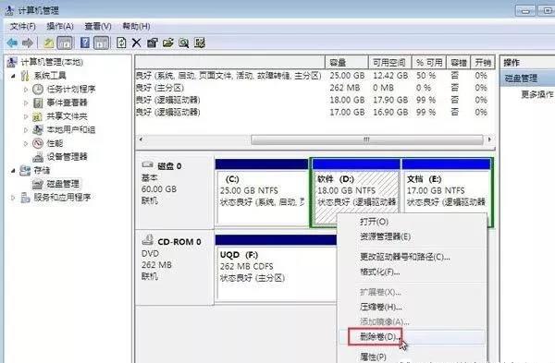Screen dimensions: 555x363
Task: Sort by the 可用空间 column header
Action: [390, 63]
